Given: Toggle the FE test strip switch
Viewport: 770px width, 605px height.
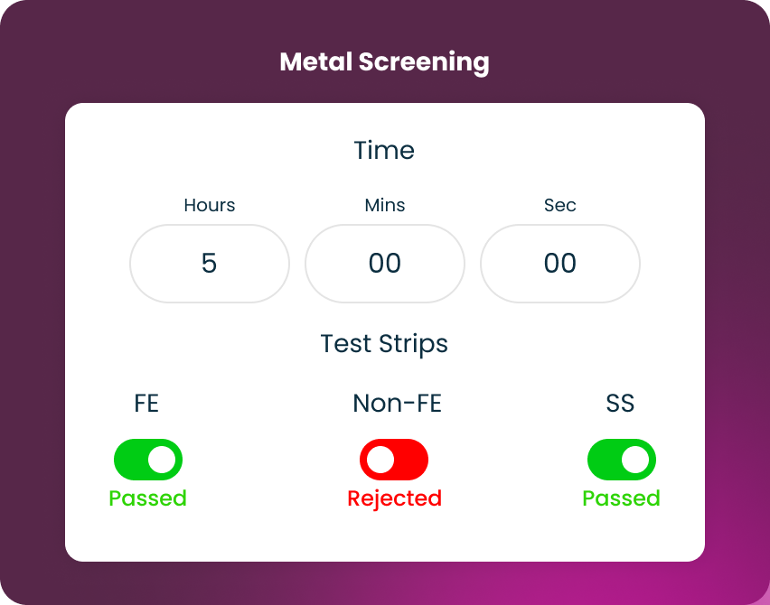Looking at the screenshot, I should pos(148,460).
